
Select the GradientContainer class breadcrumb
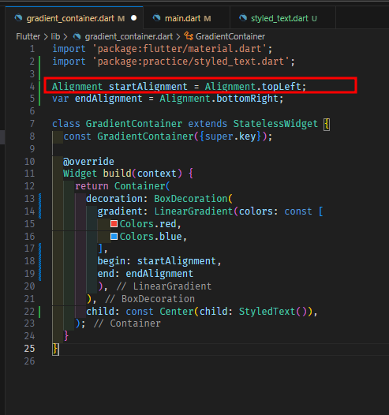[230, 36]
